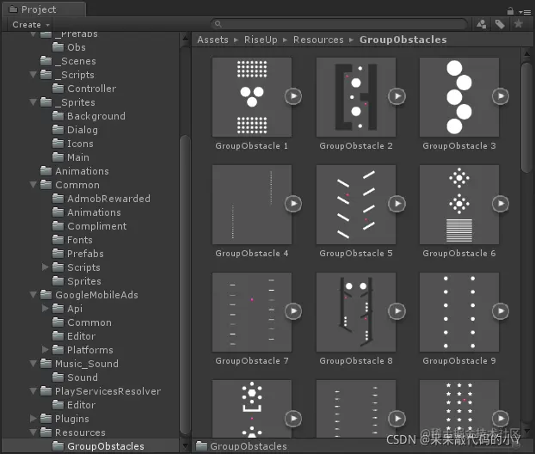Viewport: 535px width, 454px height.
Task: Select the _Scenes folder
Action: (68, 61)
